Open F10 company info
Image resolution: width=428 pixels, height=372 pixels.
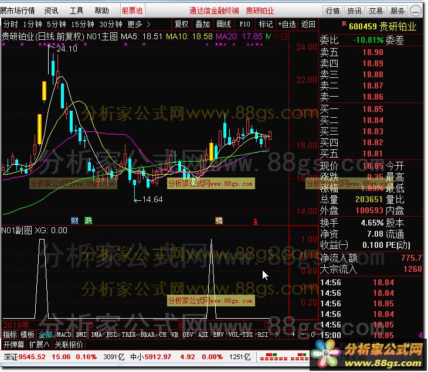[x=244, y=24]
